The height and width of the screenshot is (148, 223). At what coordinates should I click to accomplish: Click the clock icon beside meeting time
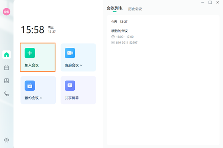click(x=113, y=37)
